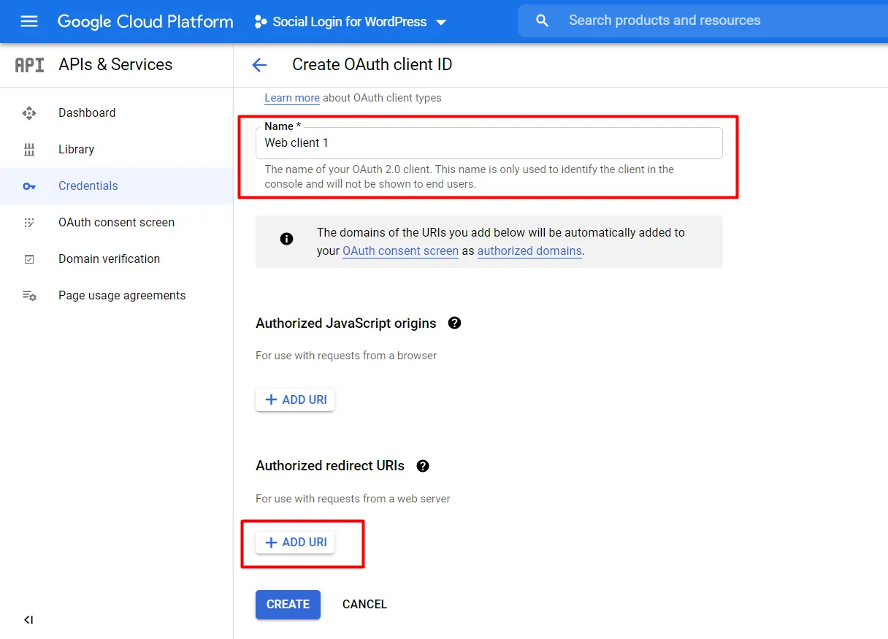Collapse the sidebar with the bottom arrow
Screen dimensions: 888x639
tap(28, 620)
